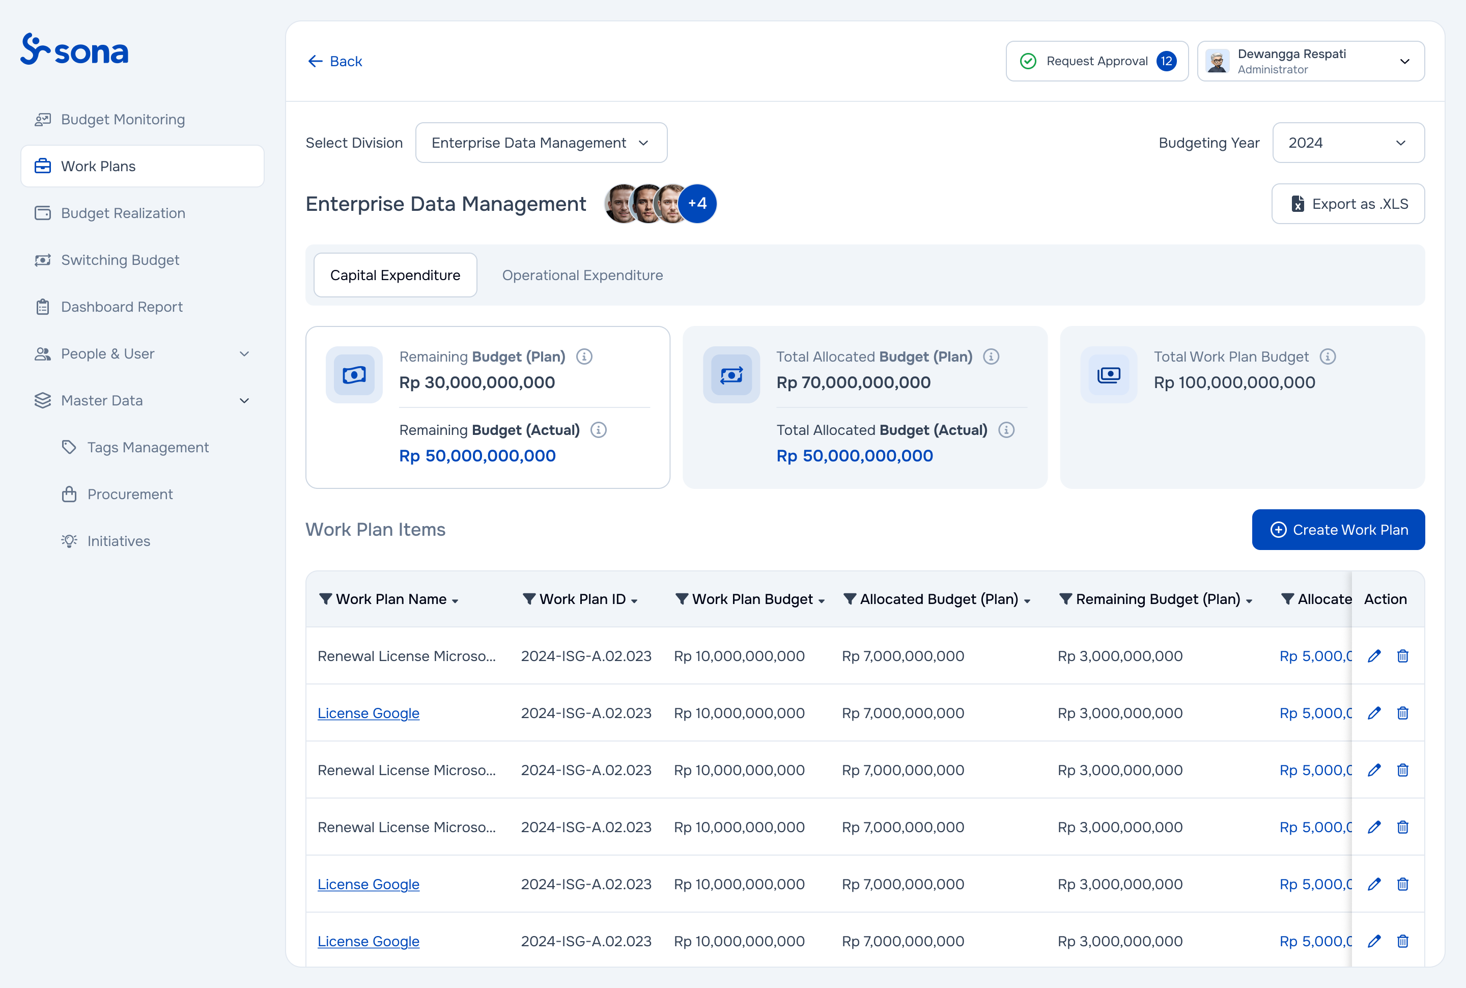Open Budget Realization in sidebar

tap(143, 213)
